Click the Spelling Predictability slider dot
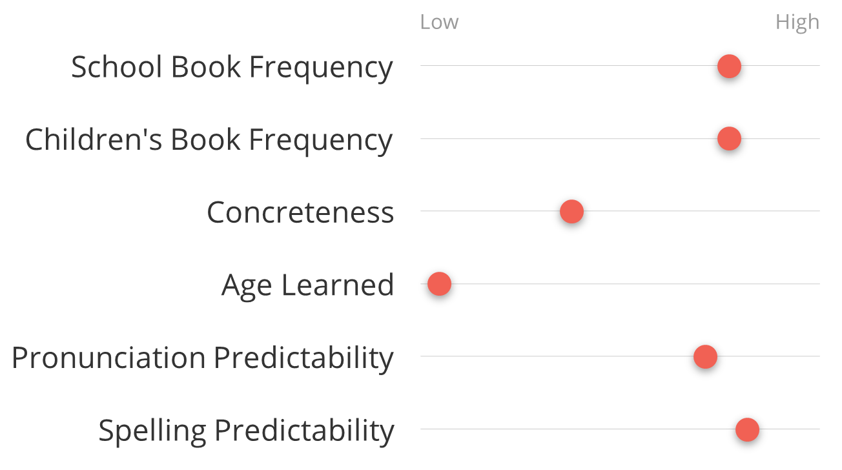Screen dimensions: 842x470 click(x=747, y=429)
